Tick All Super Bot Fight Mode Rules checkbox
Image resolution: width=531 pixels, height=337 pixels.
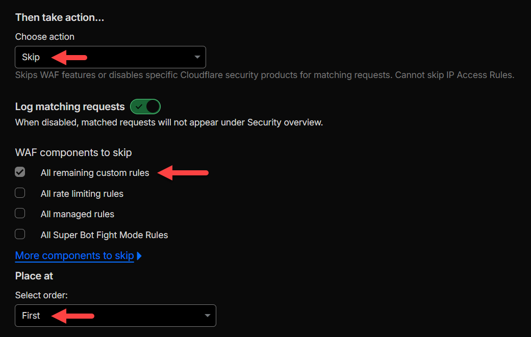pos(20,235)
